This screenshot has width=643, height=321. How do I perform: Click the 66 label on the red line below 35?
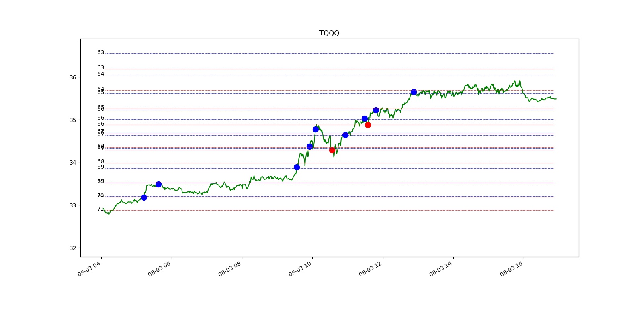pos(100,124)
